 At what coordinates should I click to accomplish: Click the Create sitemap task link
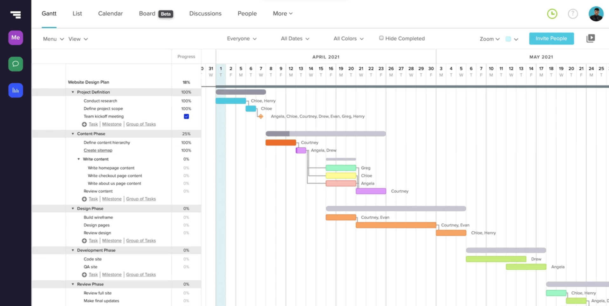click(98, 150)
